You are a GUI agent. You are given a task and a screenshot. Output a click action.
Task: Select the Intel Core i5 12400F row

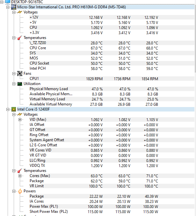[105, 109]
